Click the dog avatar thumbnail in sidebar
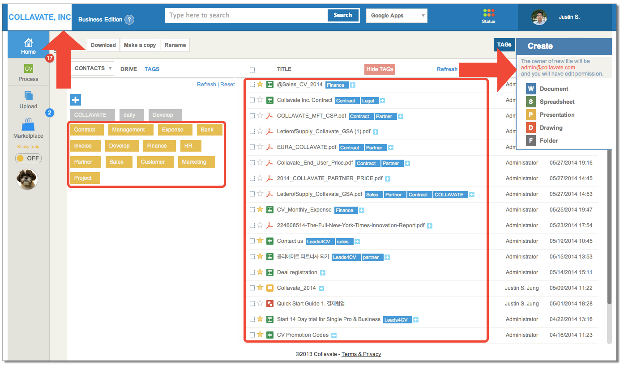Viewport: 624px width, 369px height. [x=27, y=179]
